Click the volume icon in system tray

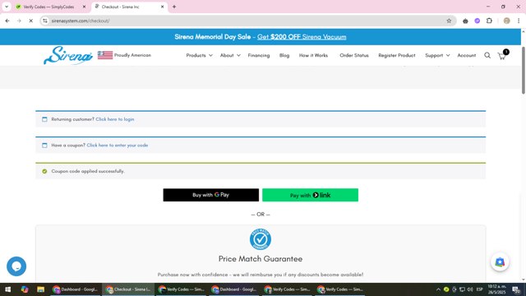click(470, 289)
